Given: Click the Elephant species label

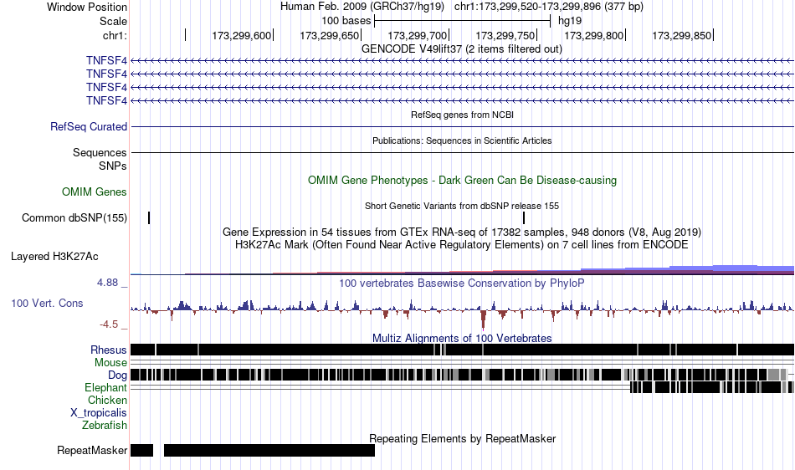Looking at the screenshot, I should pyautogui.click(x=105, y=388).
